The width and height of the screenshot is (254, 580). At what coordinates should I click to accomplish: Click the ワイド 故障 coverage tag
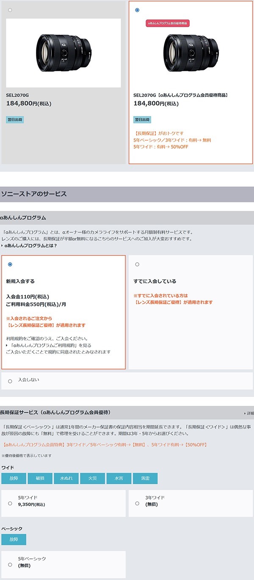pos(14,478)
